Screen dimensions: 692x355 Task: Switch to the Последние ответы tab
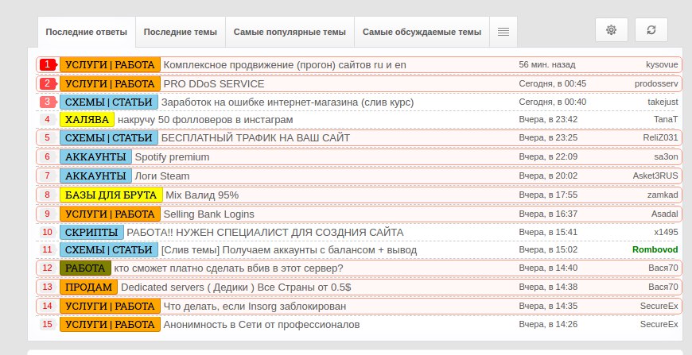[x=86, y=33]
